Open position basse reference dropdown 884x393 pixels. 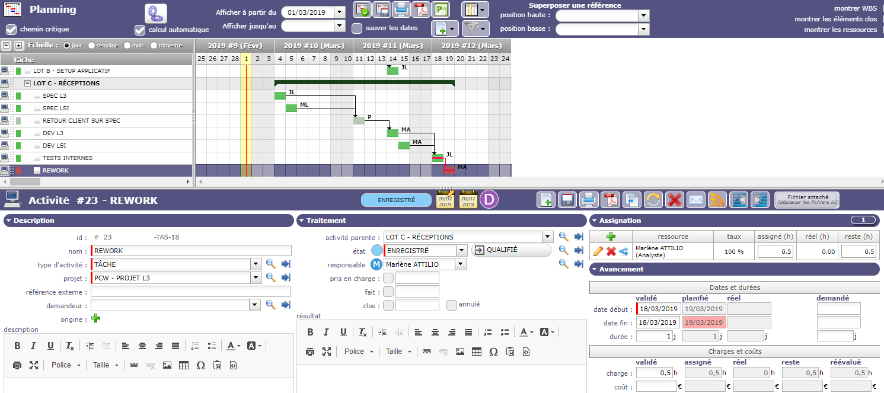pos(644,29)
